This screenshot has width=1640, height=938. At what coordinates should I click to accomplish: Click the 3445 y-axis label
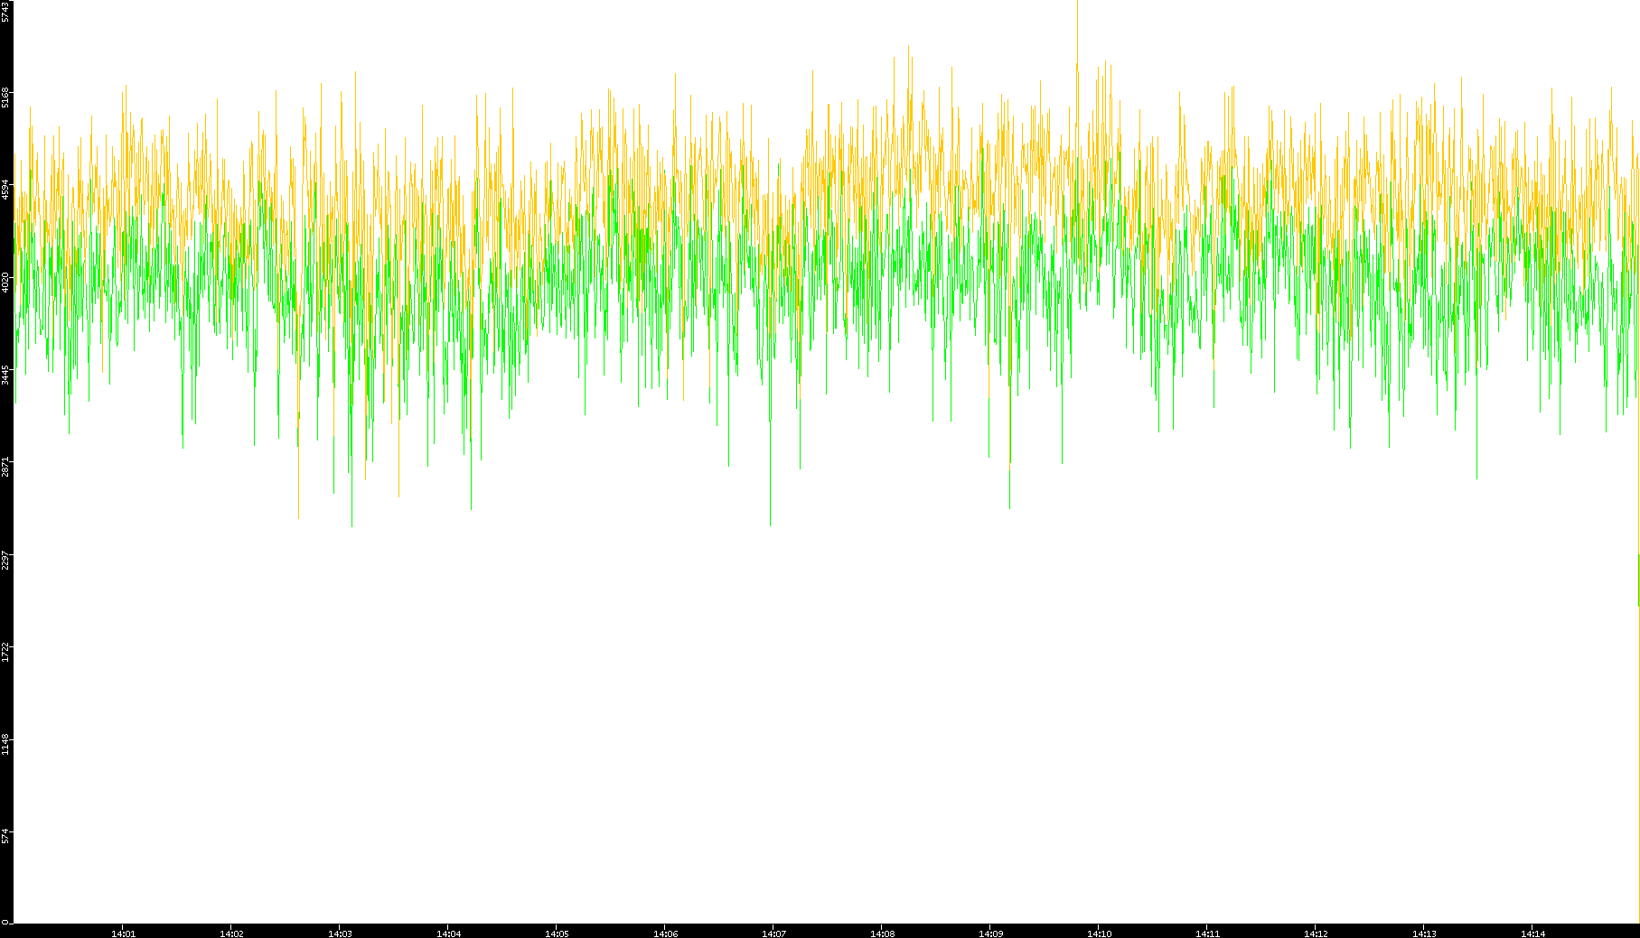pyautogui.click(x=6, y=375)
